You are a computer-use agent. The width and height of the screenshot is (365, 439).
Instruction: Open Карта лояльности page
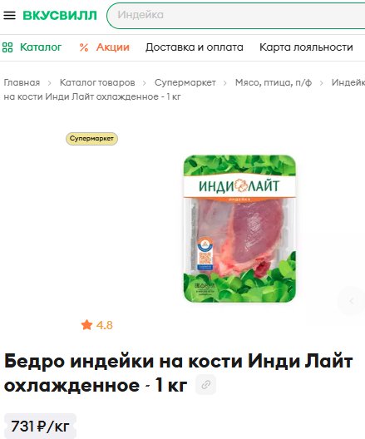click(x=306, y=47)
